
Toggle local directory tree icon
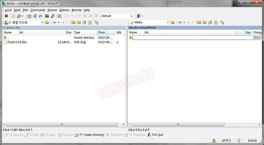[96, 22]
